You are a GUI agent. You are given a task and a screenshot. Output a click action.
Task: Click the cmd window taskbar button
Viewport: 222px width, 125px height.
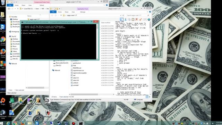pyautogui.click(x=81, y=123)
